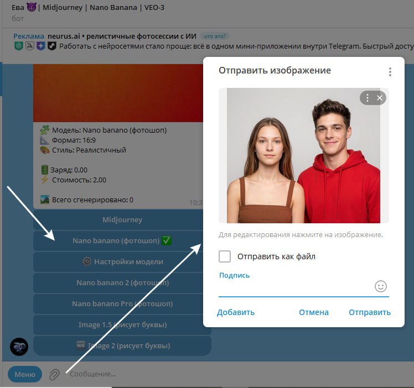Viewport: 414px width, 388px height.
Task: Click the Подпись caption input field
Action: 296,287
